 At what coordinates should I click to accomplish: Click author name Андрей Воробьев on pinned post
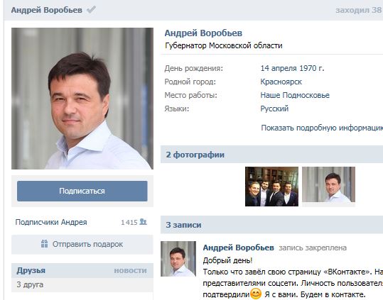[x=239, y=248]
